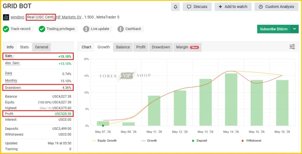Click the GRID BOT title
This screenshot has height=154, width=302.
17,6
